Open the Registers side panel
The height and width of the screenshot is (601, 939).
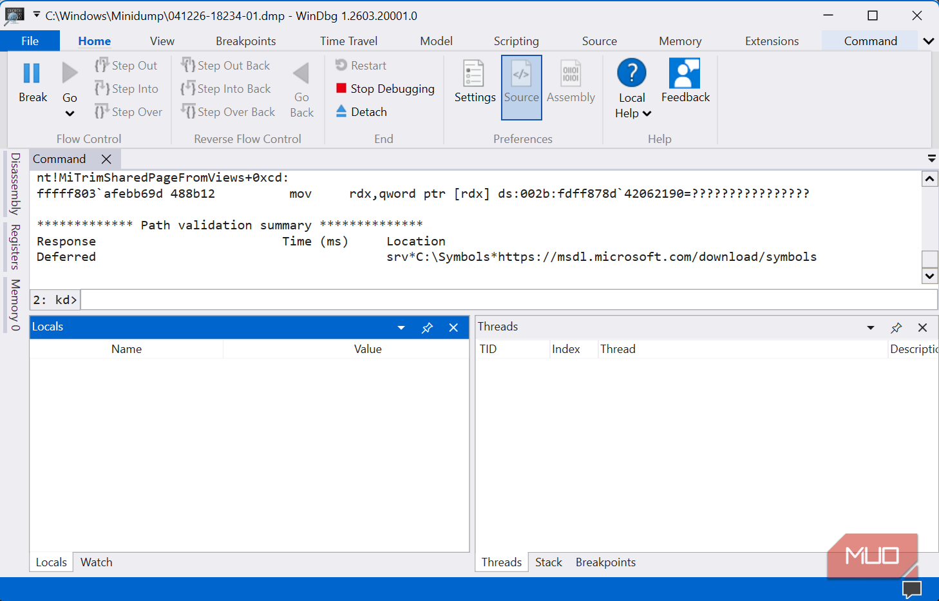tap(15, 247)
